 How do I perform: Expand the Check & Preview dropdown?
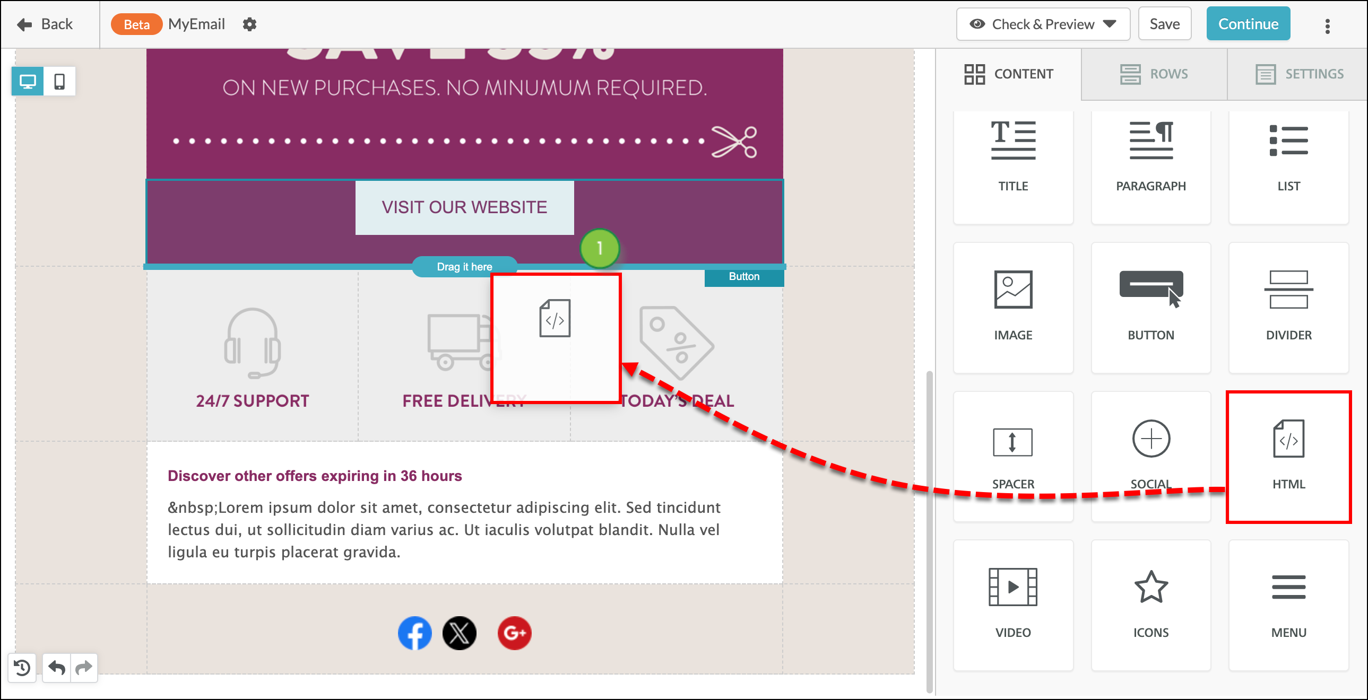pyautogui.click(x=1043, y=24)
